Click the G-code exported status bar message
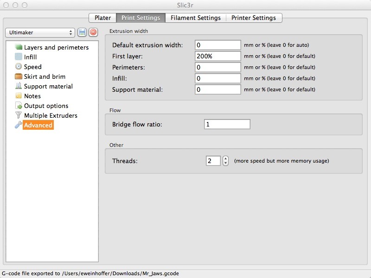The image size is (371, 278). coord(90,273)
